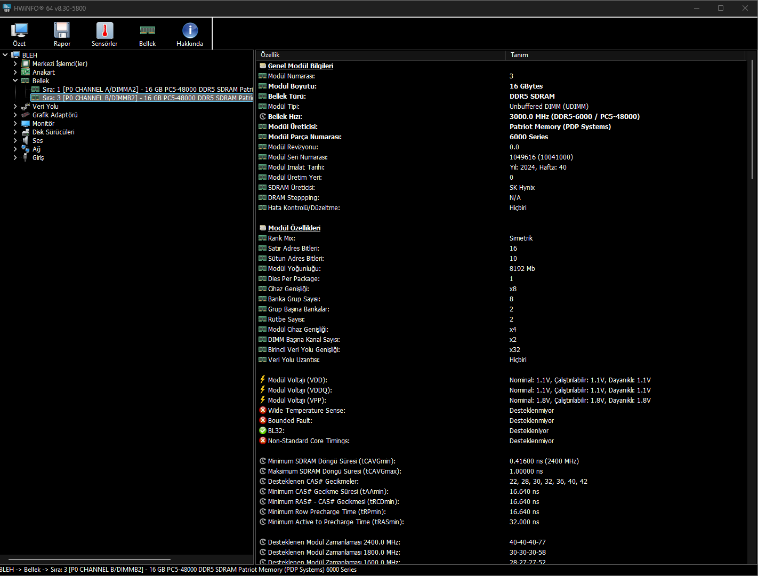Viewport: 758px width, 576px height.
Task: Click the HWiNFO app icon in title bar
Action: pyautogui.click(x=7, y=8)
